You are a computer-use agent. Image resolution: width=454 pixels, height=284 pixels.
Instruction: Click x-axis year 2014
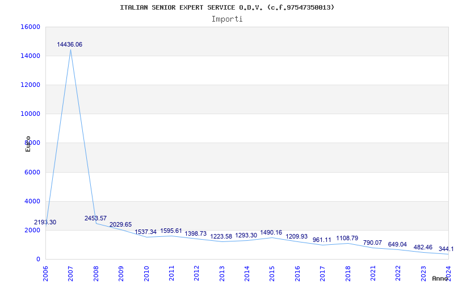point(247,273)
